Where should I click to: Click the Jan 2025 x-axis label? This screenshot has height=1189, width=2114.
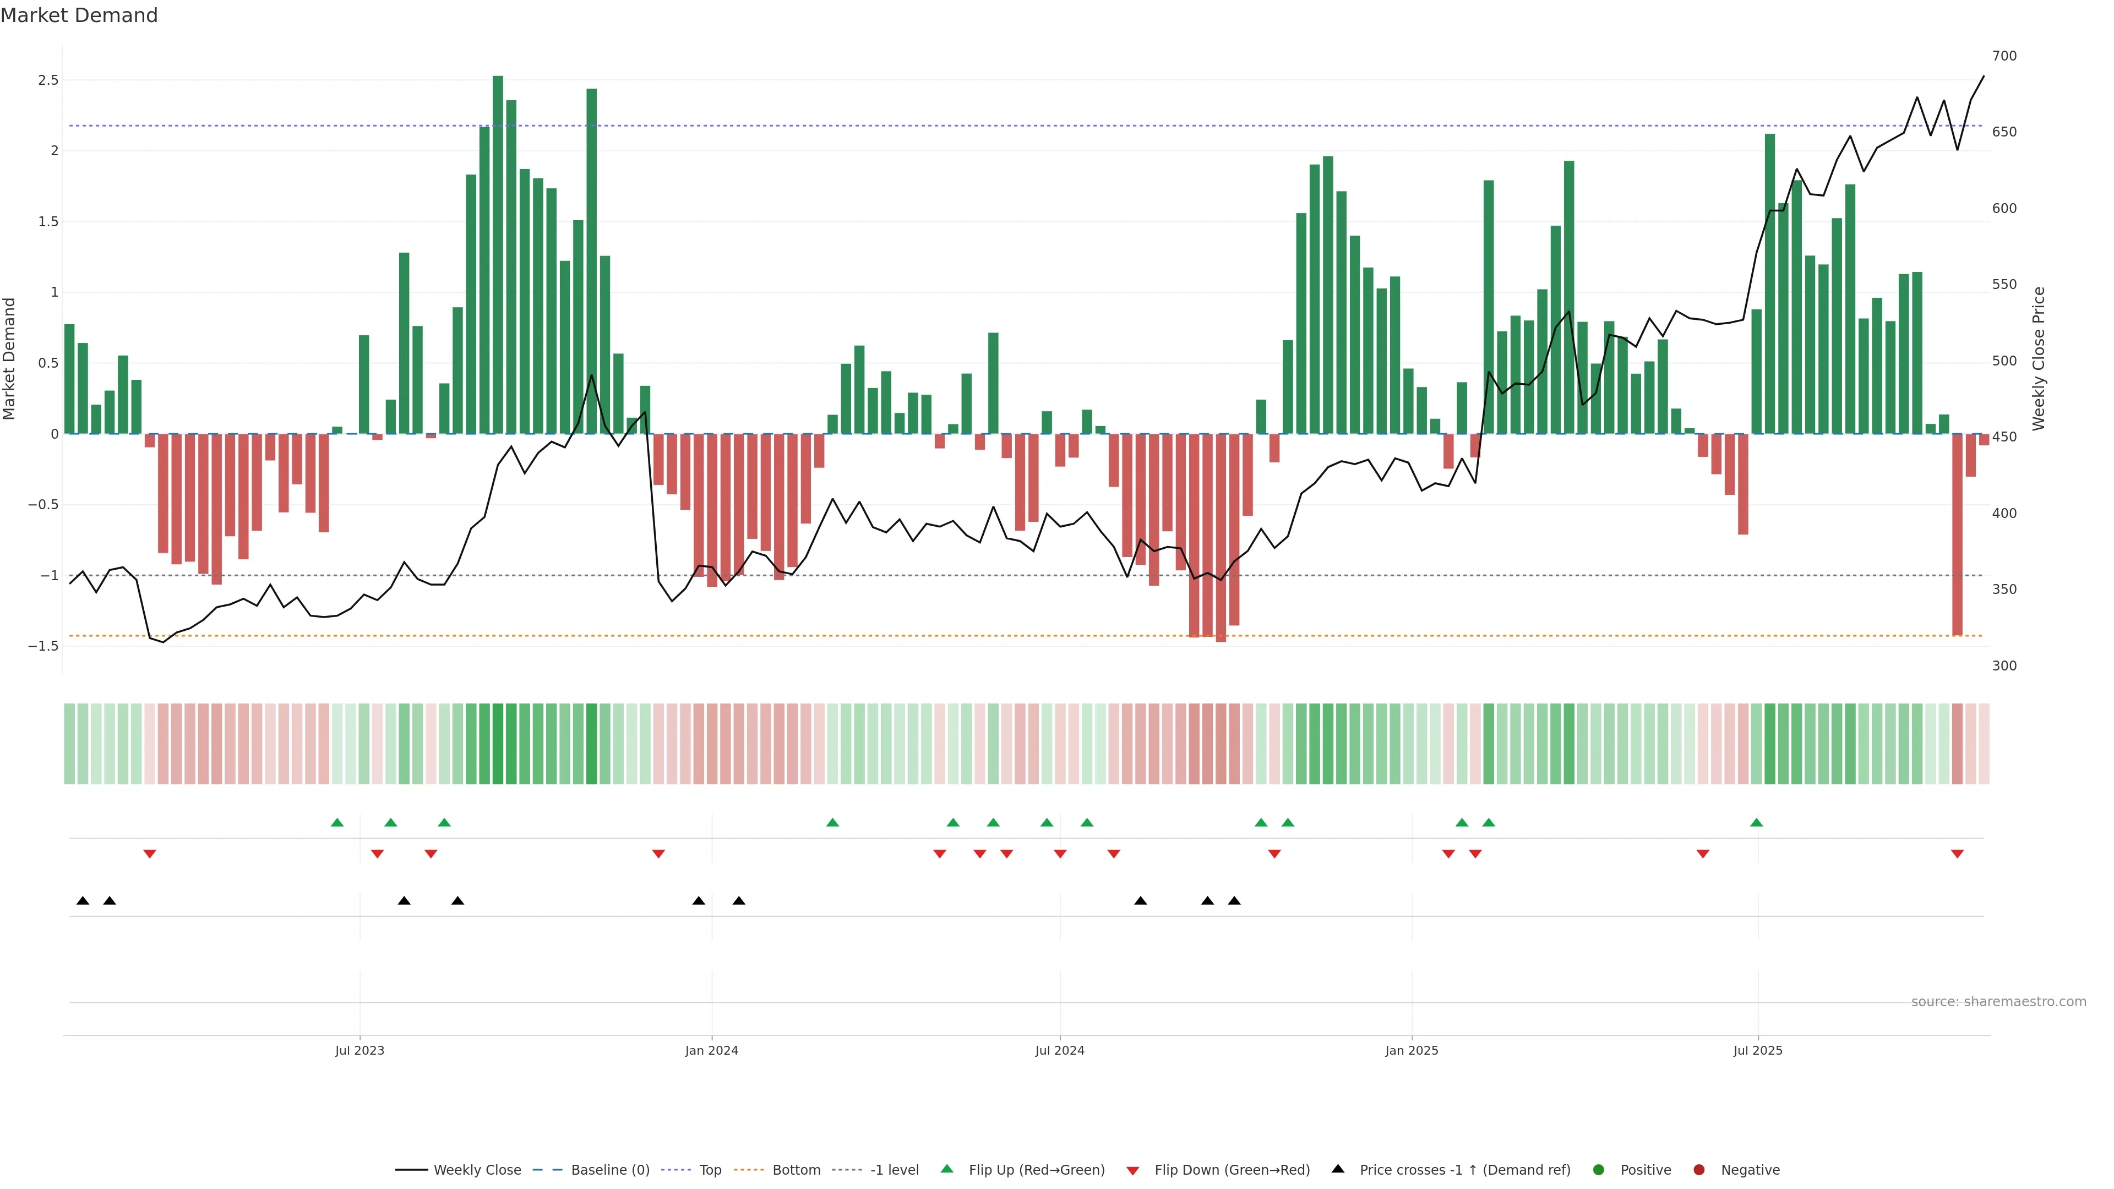point(1412,1050)
